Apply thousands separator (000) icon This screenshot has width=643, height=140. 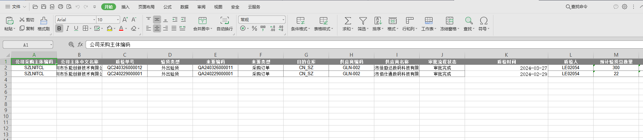[263, 28]
